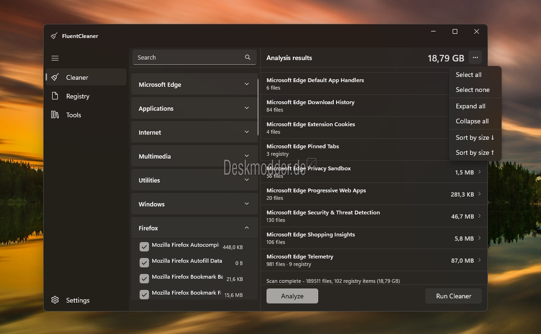Viewport: 541px width, 334px height.
Task: Click the search magnifier icon
Action: 248,57
